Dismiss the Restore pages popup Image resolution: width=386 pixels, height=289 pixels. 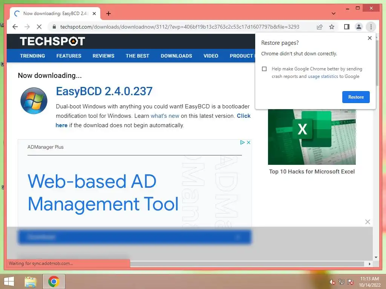tap(369, 38)
